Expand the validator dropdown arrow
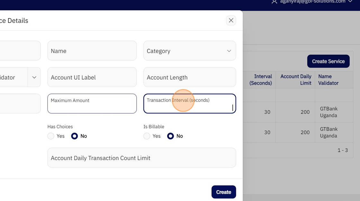This screenshot has height=201, width=360. (34, 77)
